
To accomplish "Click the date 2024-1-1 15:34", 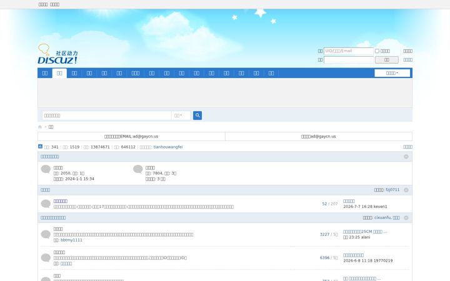I will coord(80,179).
